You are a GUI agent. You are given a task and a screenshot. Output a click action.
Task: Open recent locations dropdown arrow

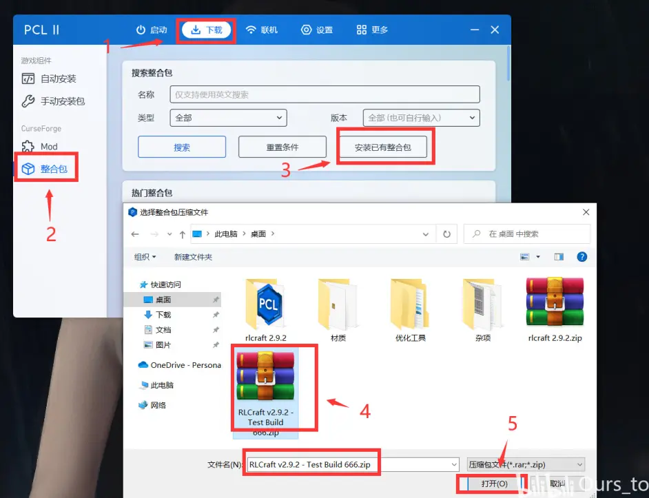tap(169, 234)
